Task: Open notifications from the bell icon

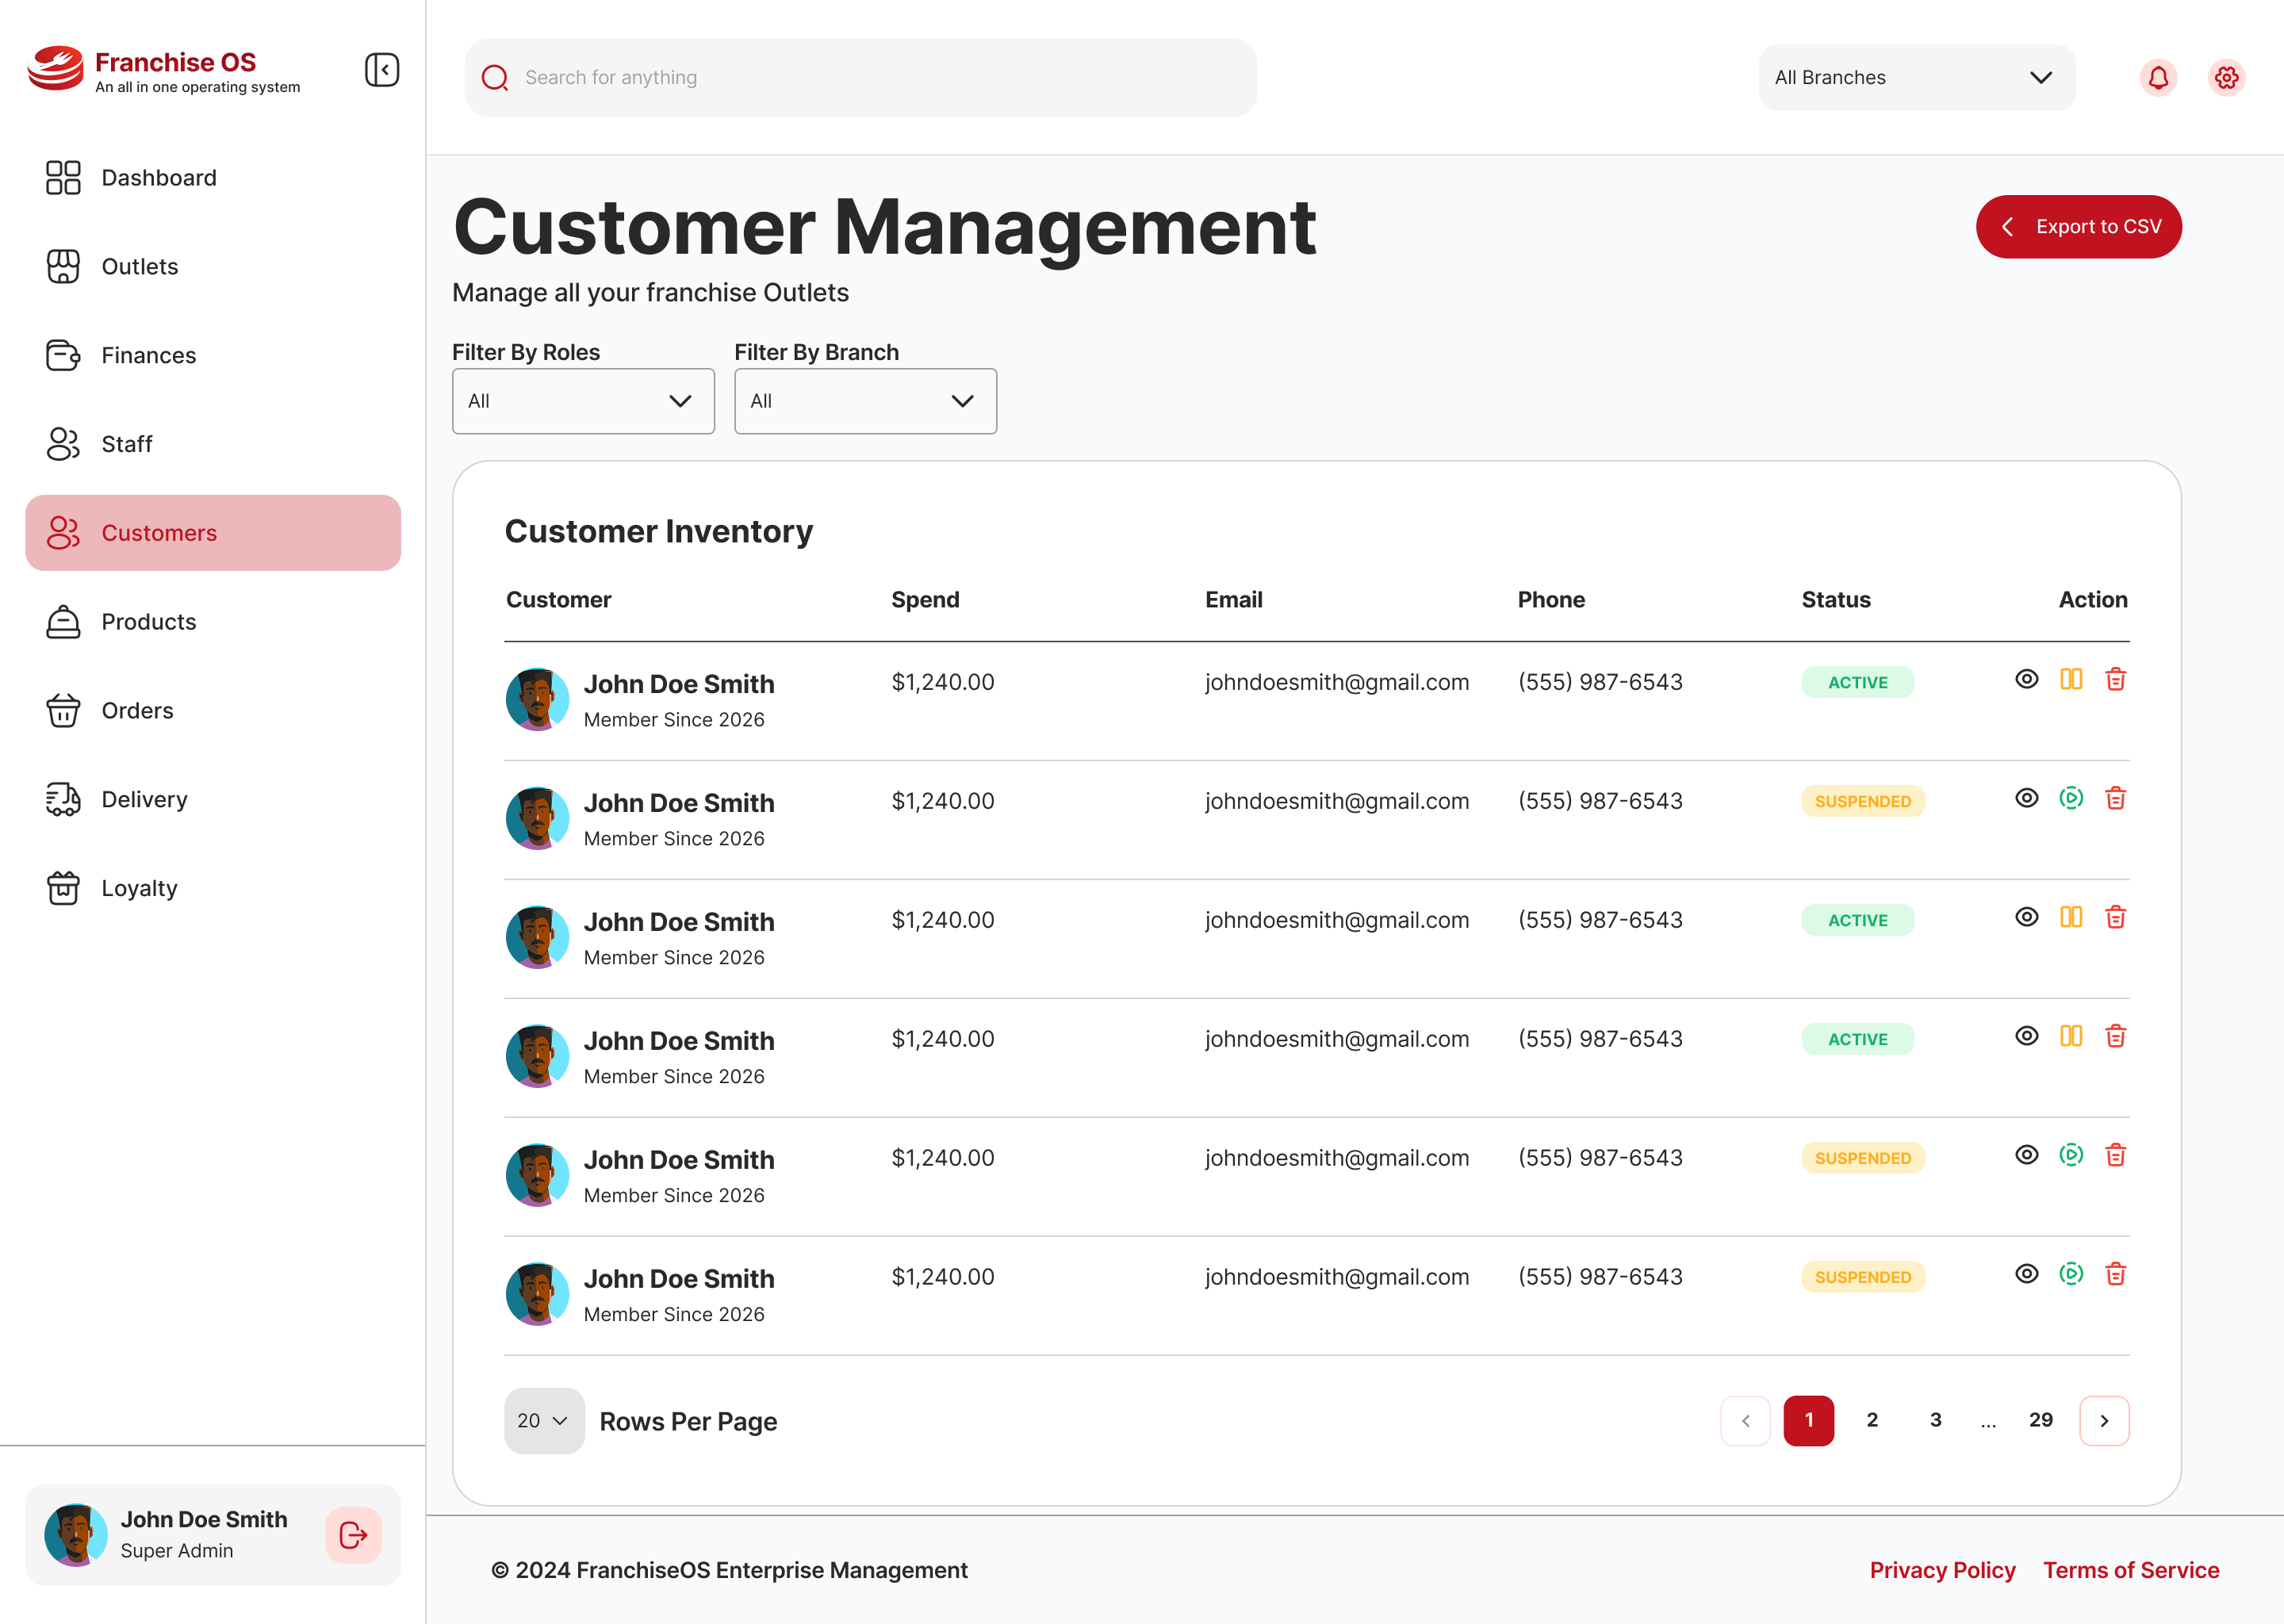Action: coord(2158,77)
